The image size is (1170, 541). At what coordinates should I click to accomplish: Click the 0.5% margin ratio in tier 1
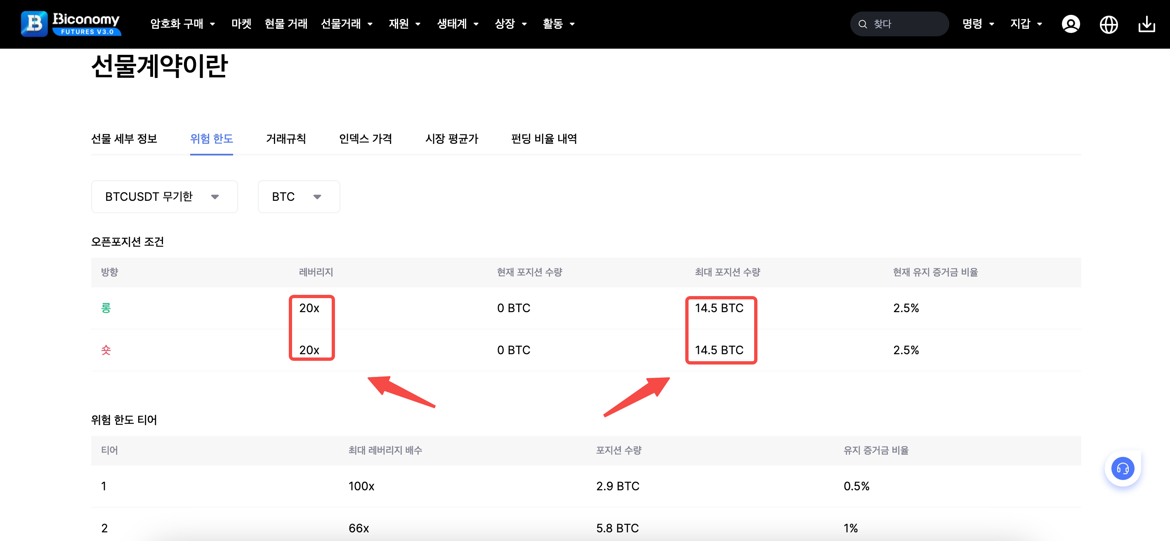click(x=856, y=486)
